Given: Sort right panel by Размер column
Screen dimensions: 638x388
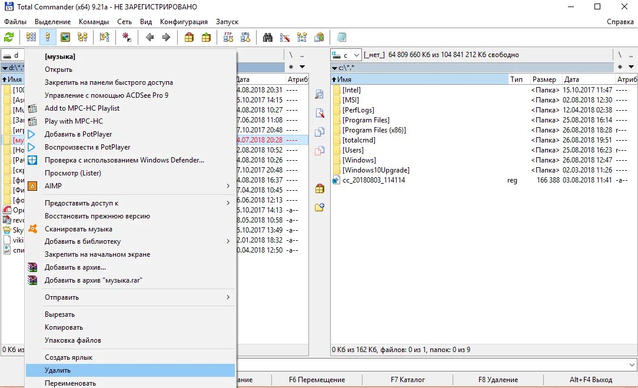Looking at the screenshot, I should coord(546,79).
